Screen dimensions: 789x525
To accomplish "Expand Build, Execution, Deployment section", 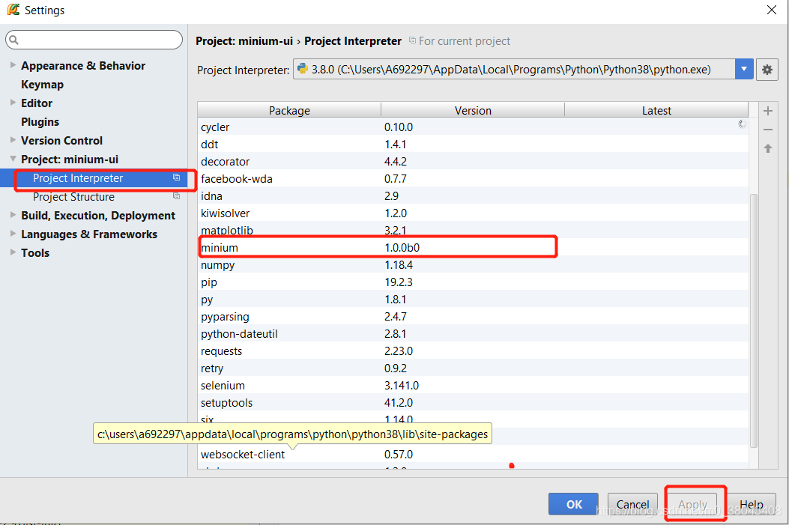I will (x=13, y=215).
